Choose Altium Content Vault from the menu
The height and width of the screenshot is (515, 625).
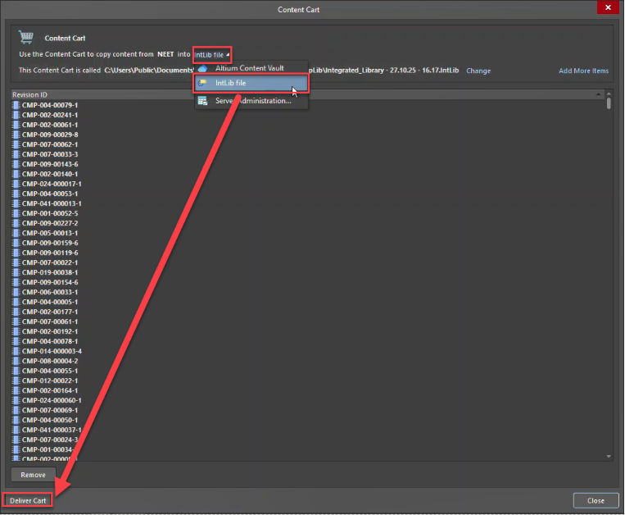click(251, 68)
